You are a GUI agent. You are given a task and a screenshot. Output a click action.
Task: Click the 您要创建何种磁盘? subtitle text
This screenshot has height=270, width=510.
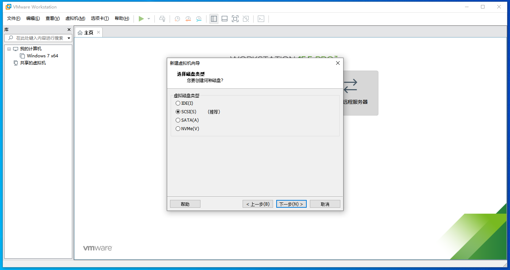tap(205, 80)
